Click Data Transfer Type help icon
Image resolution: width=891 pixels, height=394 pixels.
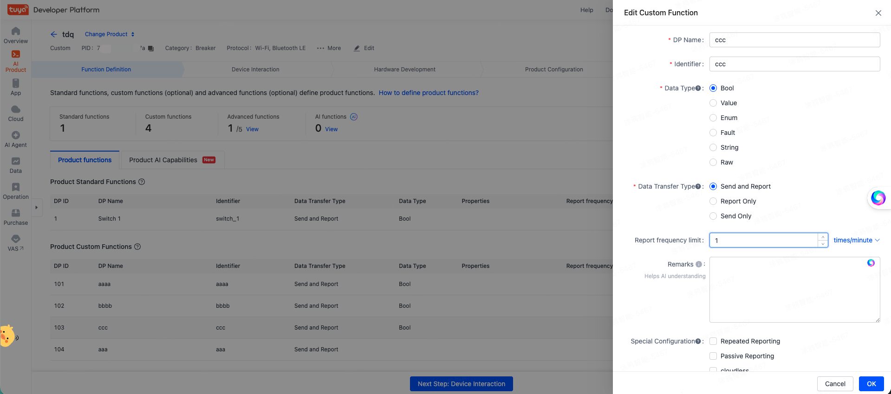point(698,186)
